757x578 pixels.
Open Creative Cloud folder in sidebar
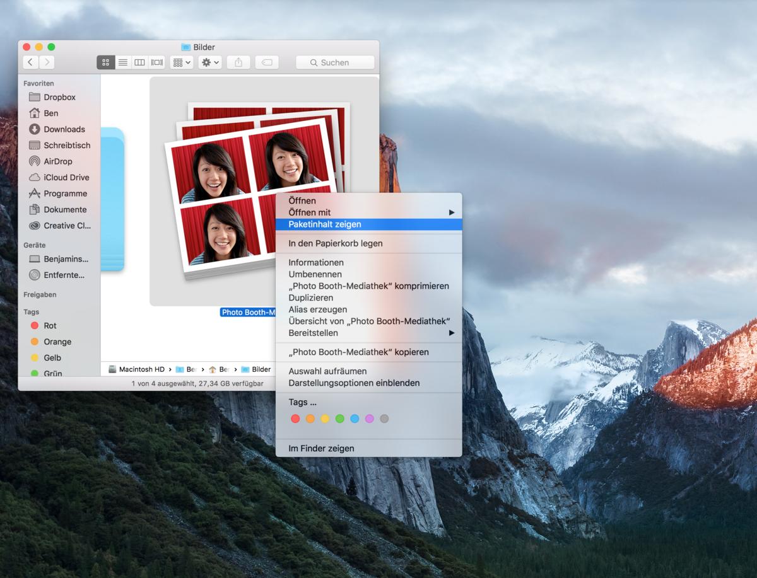[x=59, y=226]
